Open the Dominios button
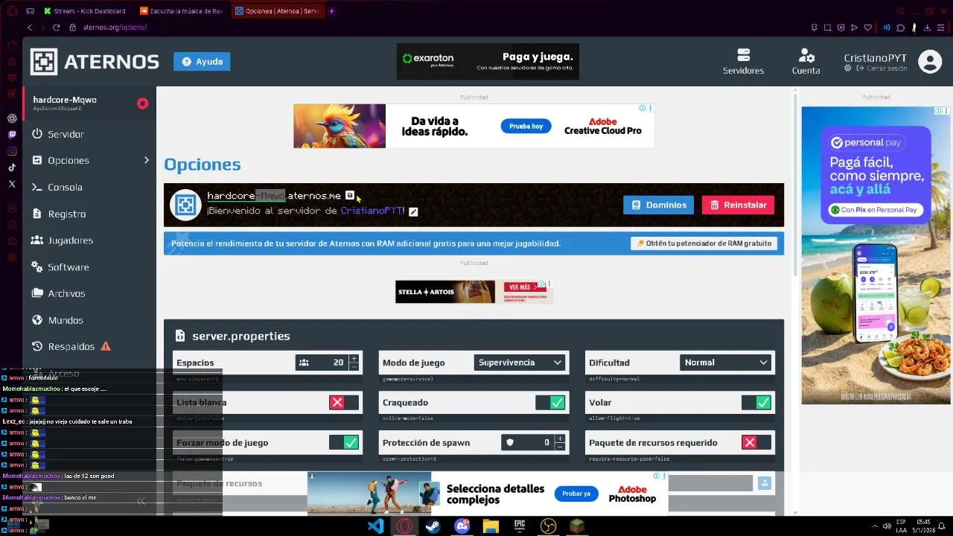The image size is (953, 536). (x=659, y=205)
